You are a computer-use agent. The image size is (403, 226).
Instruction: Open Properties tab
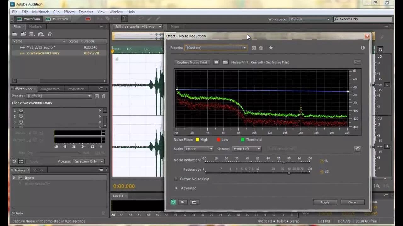(x=76, y=89)
